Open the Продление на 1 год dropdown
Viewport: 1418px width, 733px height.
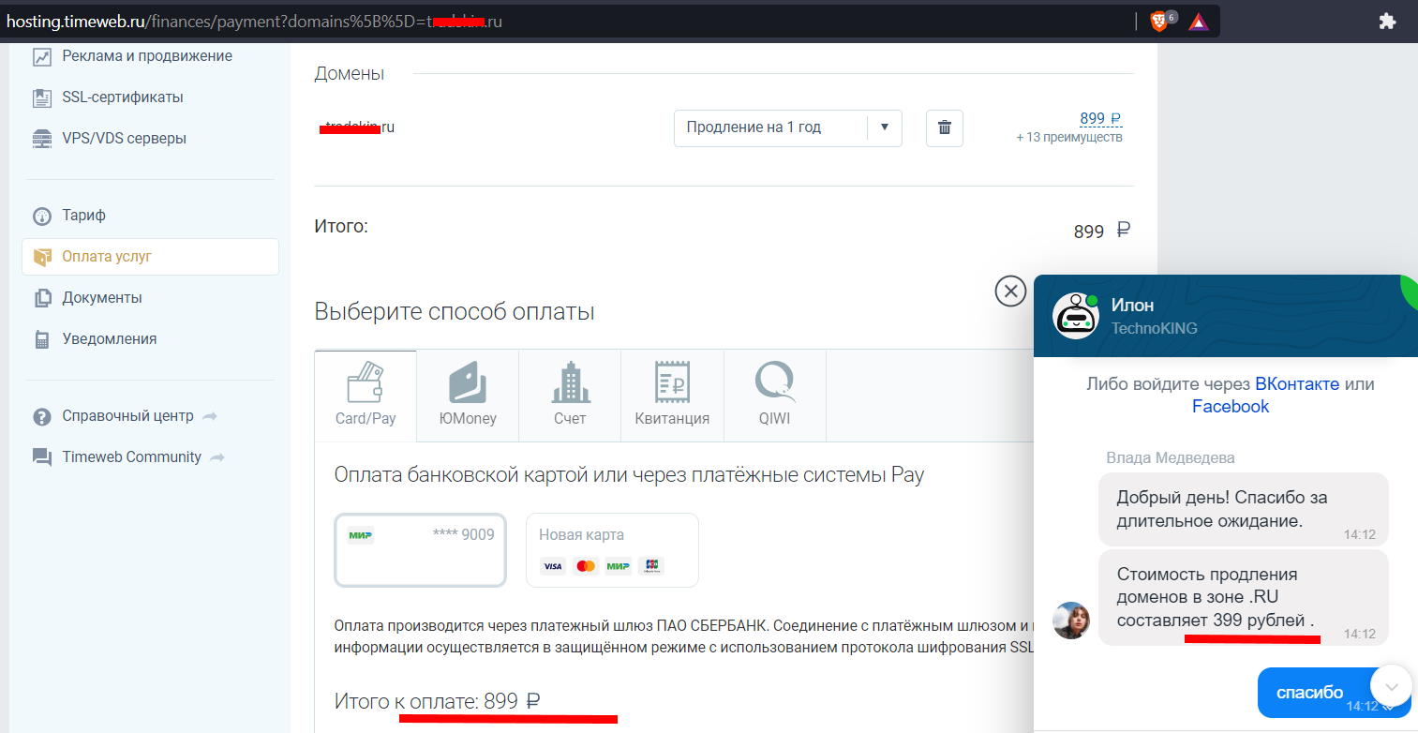point(787,127)
